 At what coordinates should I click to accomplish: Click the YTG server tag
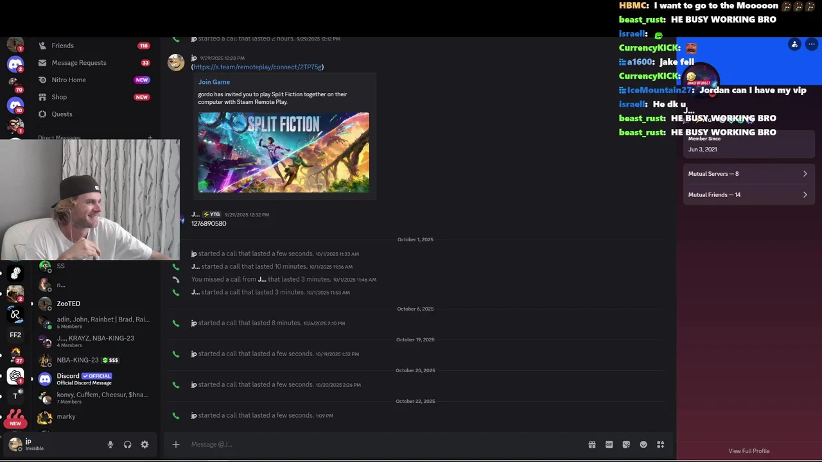point(211,214)
